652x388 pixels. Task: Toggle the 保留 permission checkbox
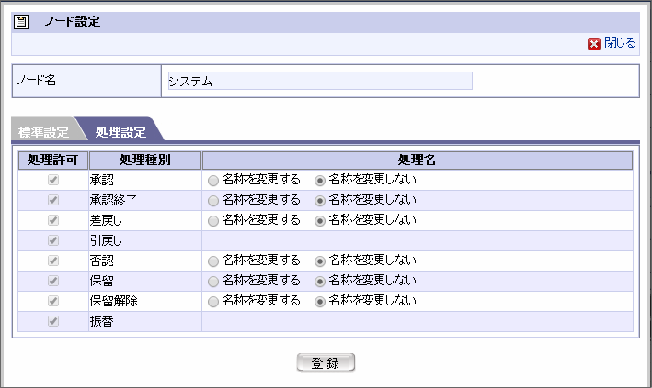tap(53, 281)
